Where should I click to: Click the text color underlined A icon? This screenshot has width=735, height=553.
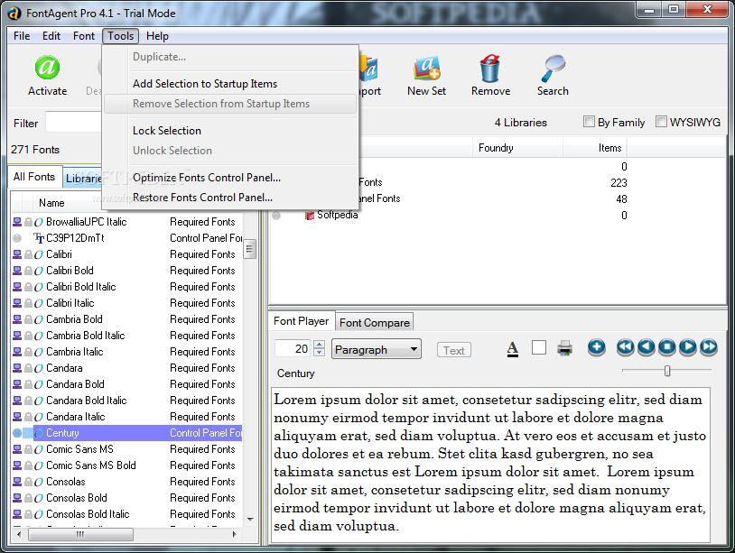513,349
